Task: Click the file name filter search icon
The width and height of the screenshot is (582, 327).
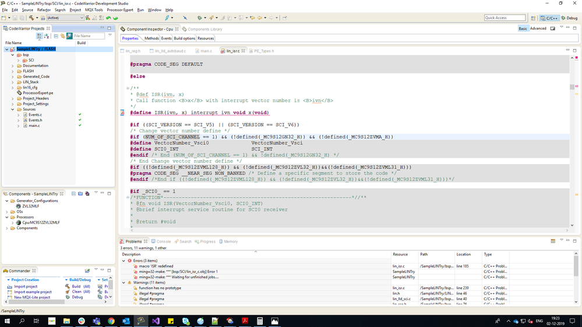Action: (x=69, y=36)
